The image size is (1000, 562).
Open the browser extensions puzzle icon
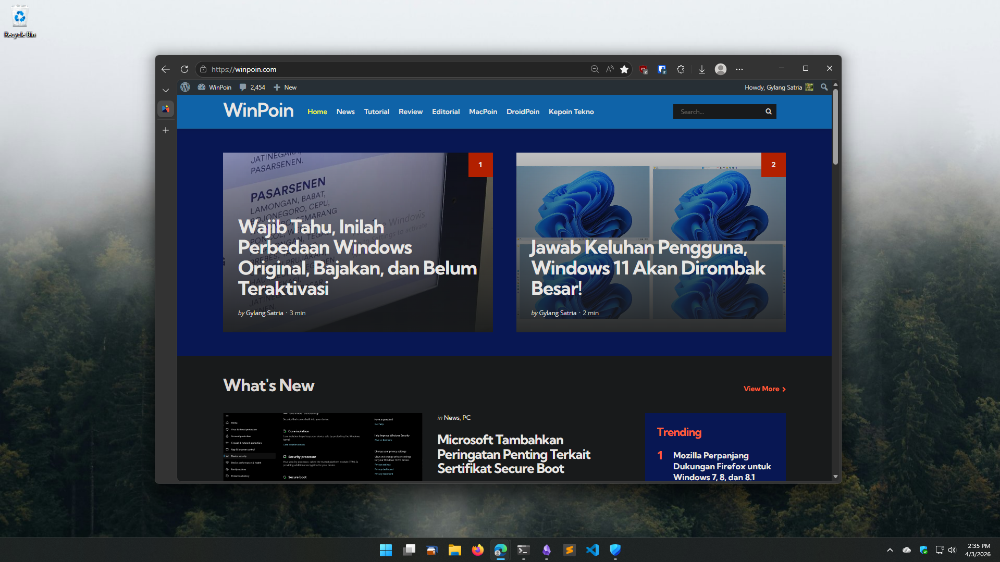coord(681,69)
